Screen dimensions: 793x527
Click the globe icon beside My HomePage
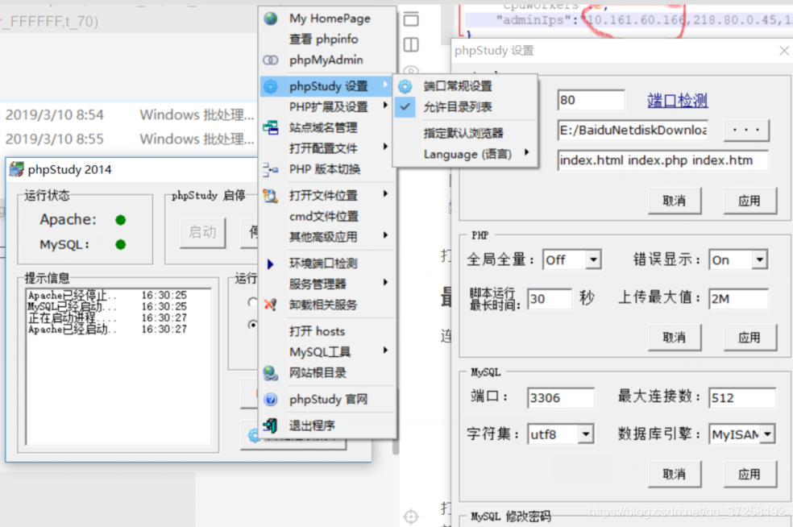271,19
